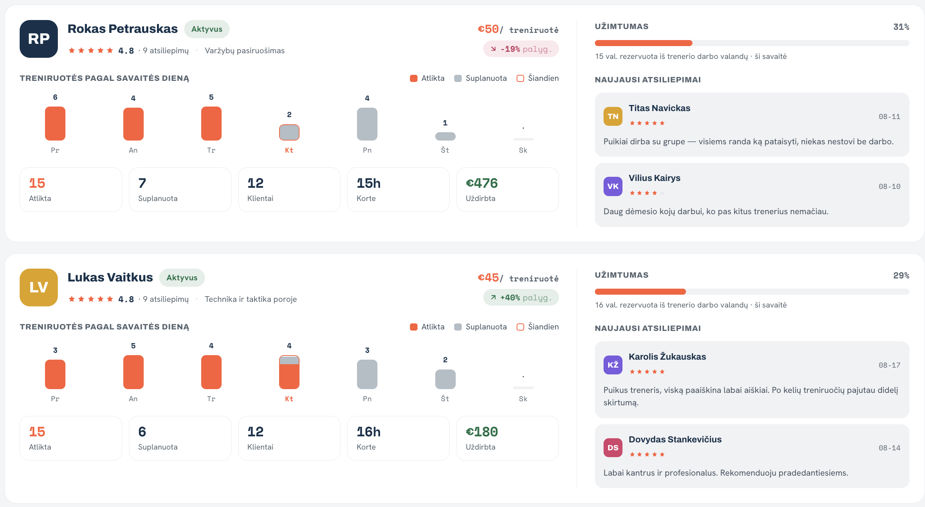Click Titas Navickas review stars

[x=647, y=123]
